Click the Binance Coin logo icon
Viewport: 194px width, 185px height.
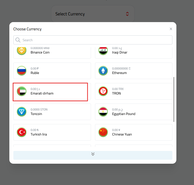22,50
